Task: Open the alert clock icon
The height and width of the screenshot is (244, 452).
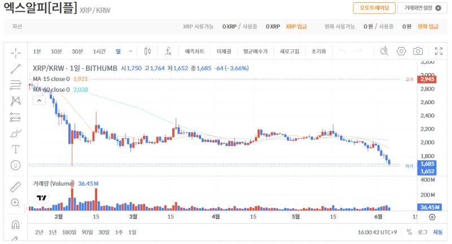Action: pos(384,52)
